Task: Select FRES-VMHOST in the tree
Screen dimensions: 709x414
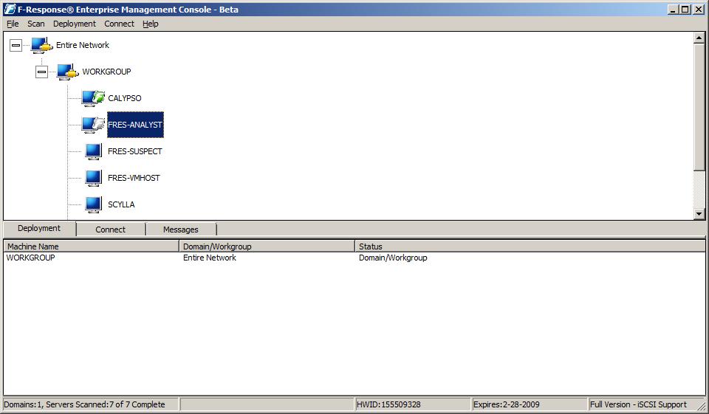Action: (x=134, y=178)
